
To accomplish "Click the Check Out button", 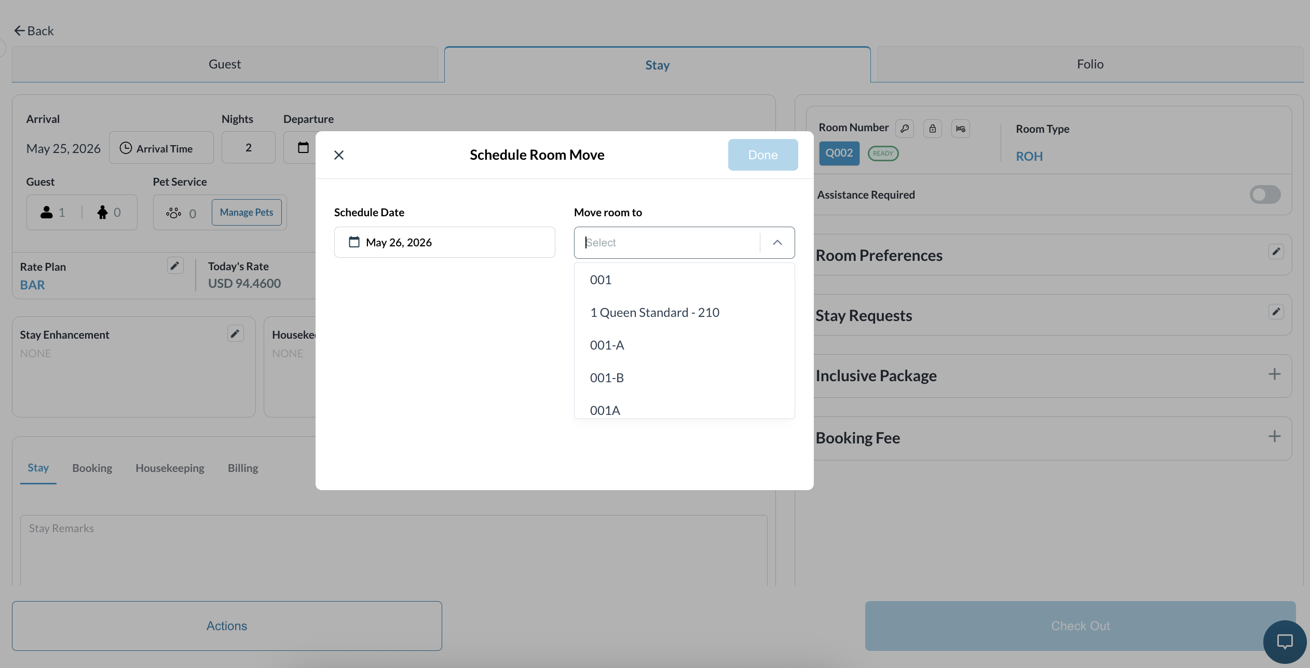I will [1080, 626].
